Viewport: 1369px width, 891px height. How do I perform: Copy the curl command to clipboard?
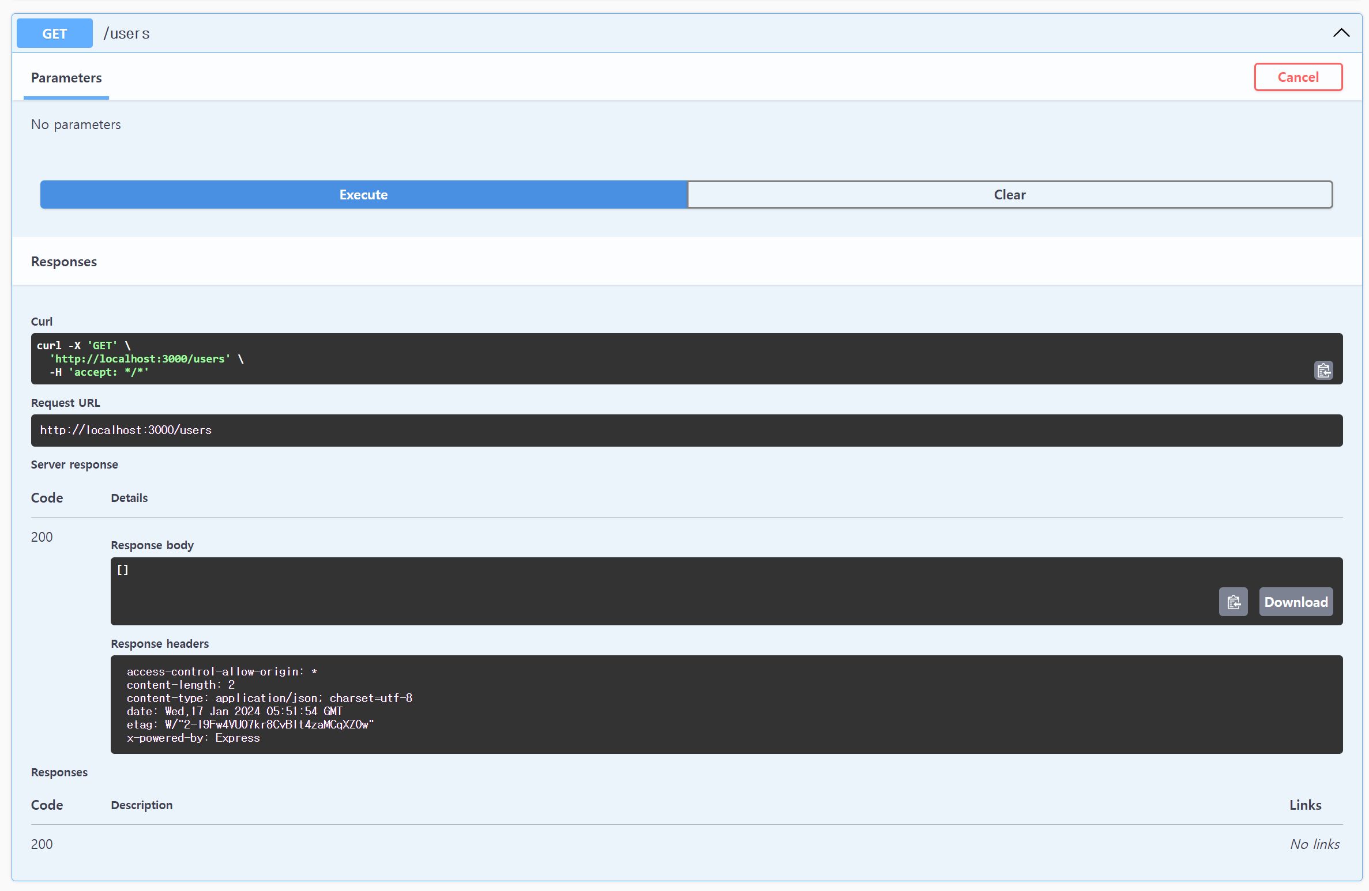[1323, 370]
